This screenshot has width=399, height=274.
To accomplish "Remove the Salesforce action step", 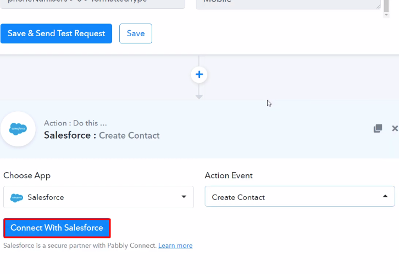I will [395, 128].
